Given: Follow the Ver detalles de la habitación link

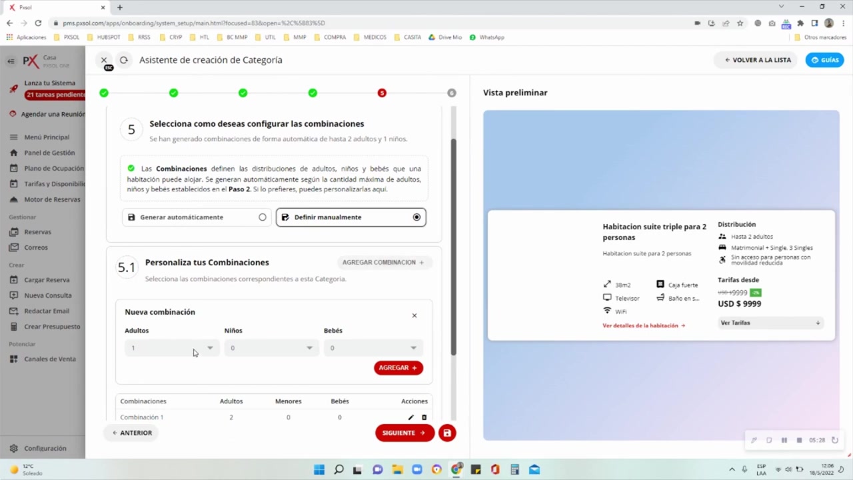Looking at the screenshot, I should click(x=642, y=325).
